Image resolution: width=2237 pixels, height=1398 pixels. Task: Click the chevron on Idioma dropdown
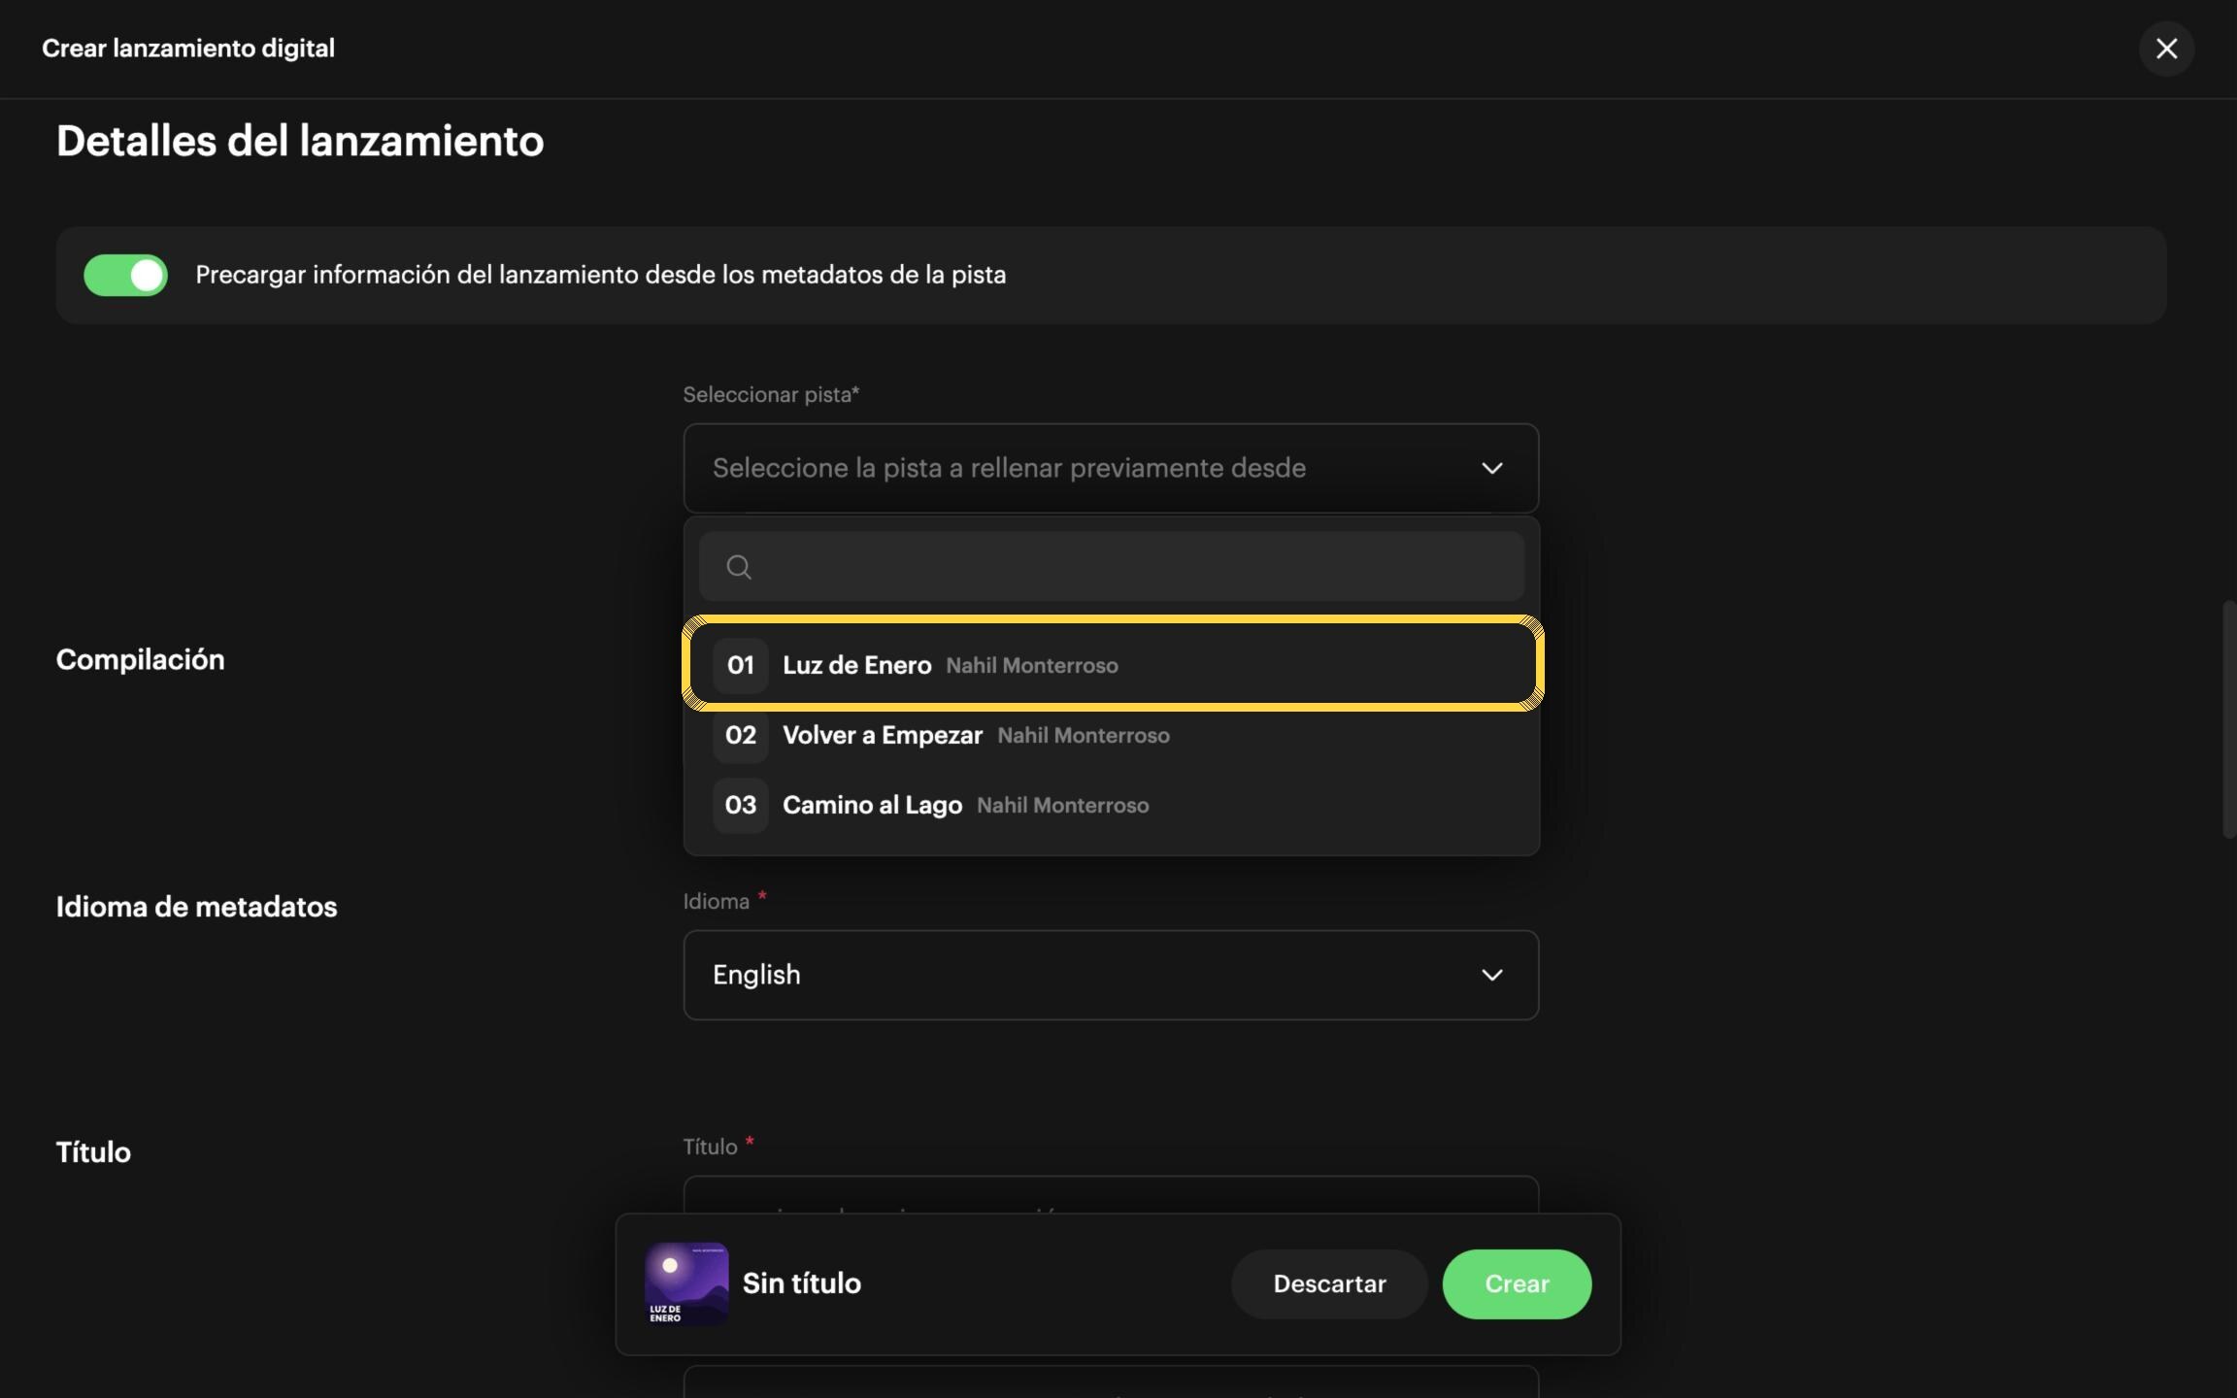click(1491, 975)
